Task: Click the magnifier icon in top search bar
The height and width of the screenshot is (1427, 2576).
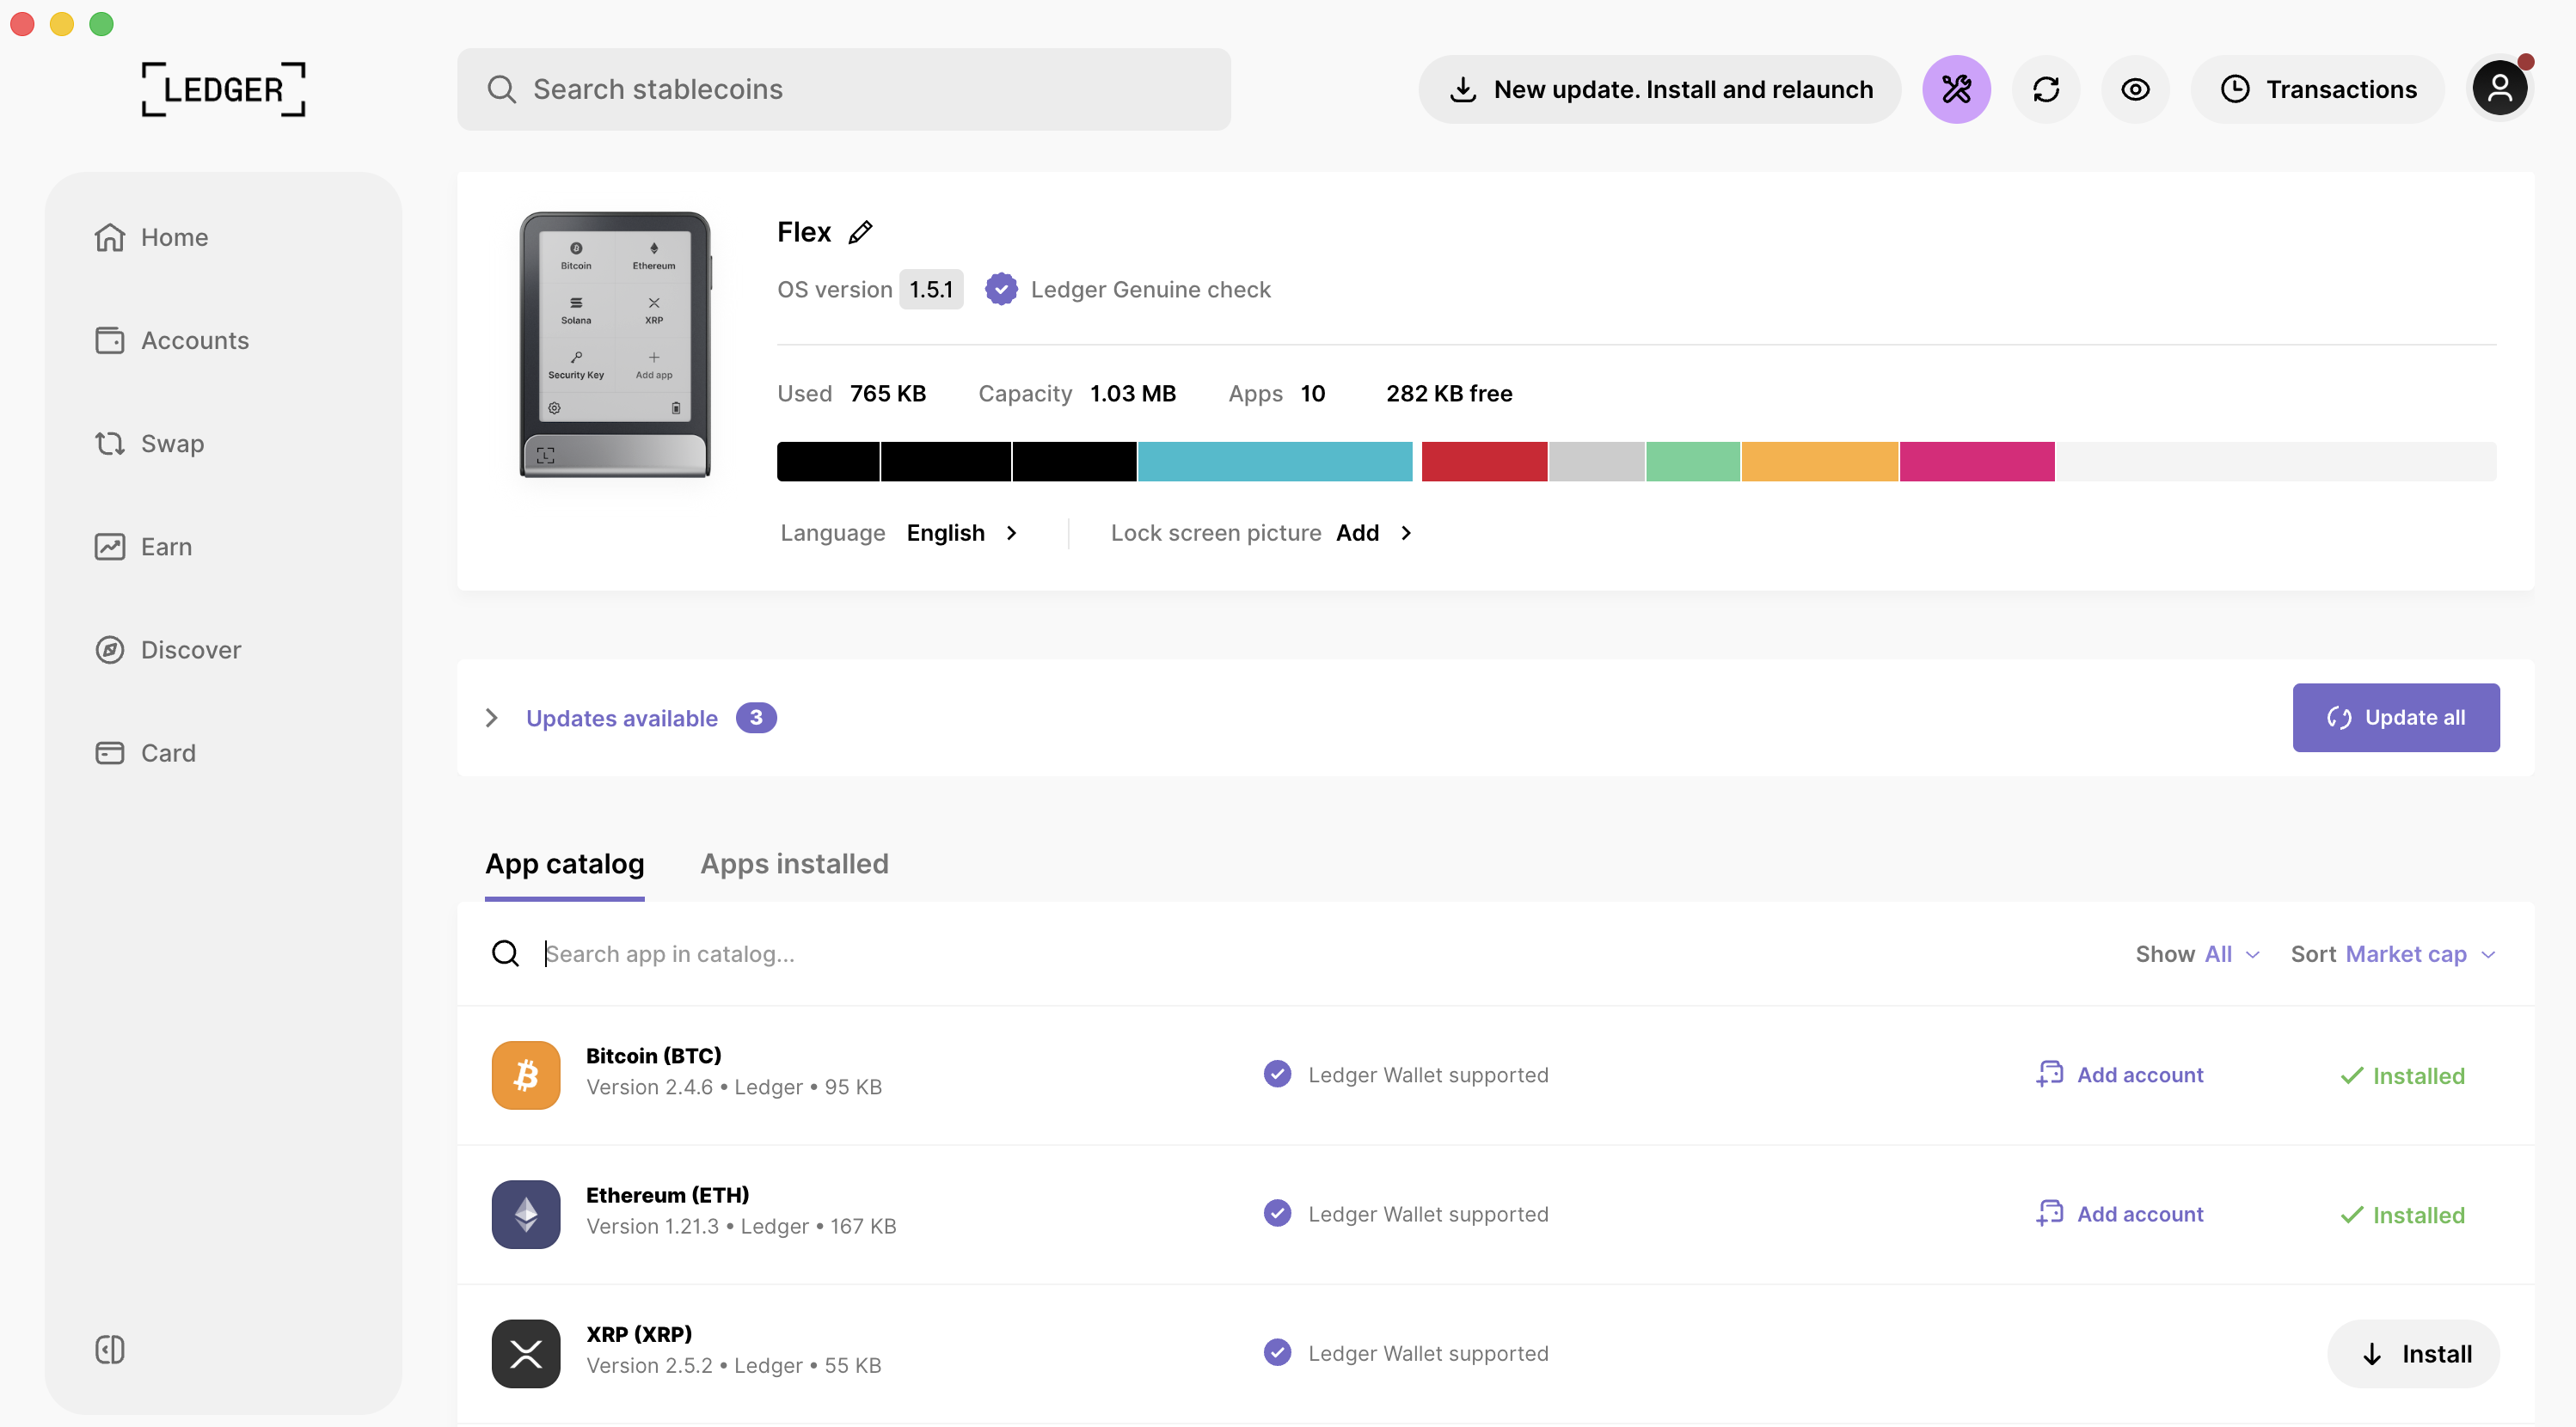Action: coord(501,89)
